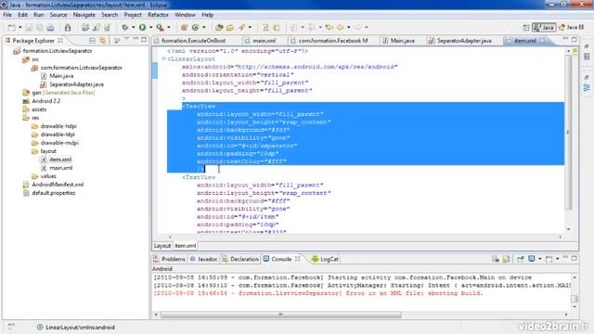Switch to the Problems view tab
This screenshot has width=594, height=334.
click(169, 259)
